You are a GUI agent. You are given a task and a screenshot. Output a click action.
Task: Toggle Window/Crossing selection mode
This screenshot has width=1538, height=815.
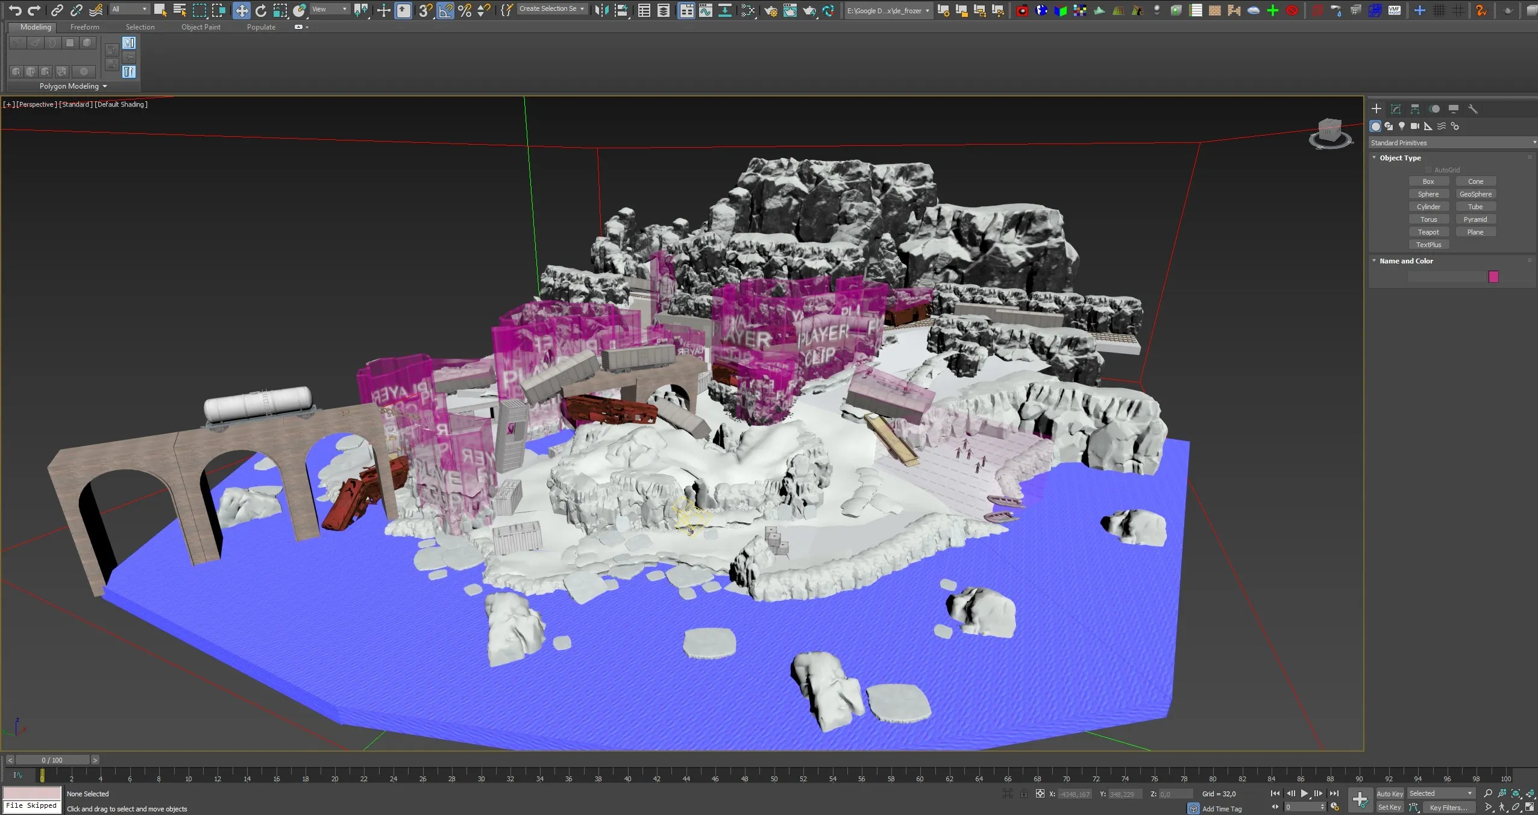[218, 10]
